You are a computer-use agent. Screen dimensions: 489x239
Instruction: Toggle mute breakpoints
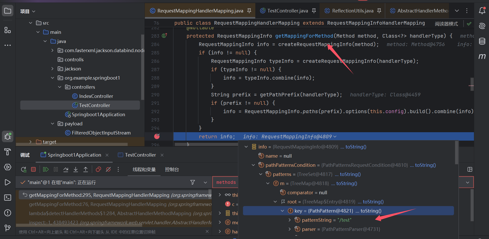click(108, 169)
